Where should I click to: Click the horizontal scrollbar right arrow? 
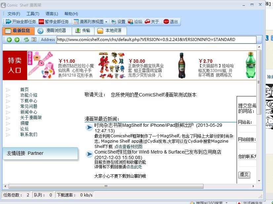[253, 186]
